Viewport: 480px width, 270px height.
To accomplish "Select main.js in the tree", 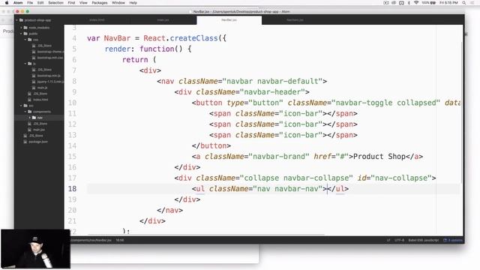I will click(42, 88).
